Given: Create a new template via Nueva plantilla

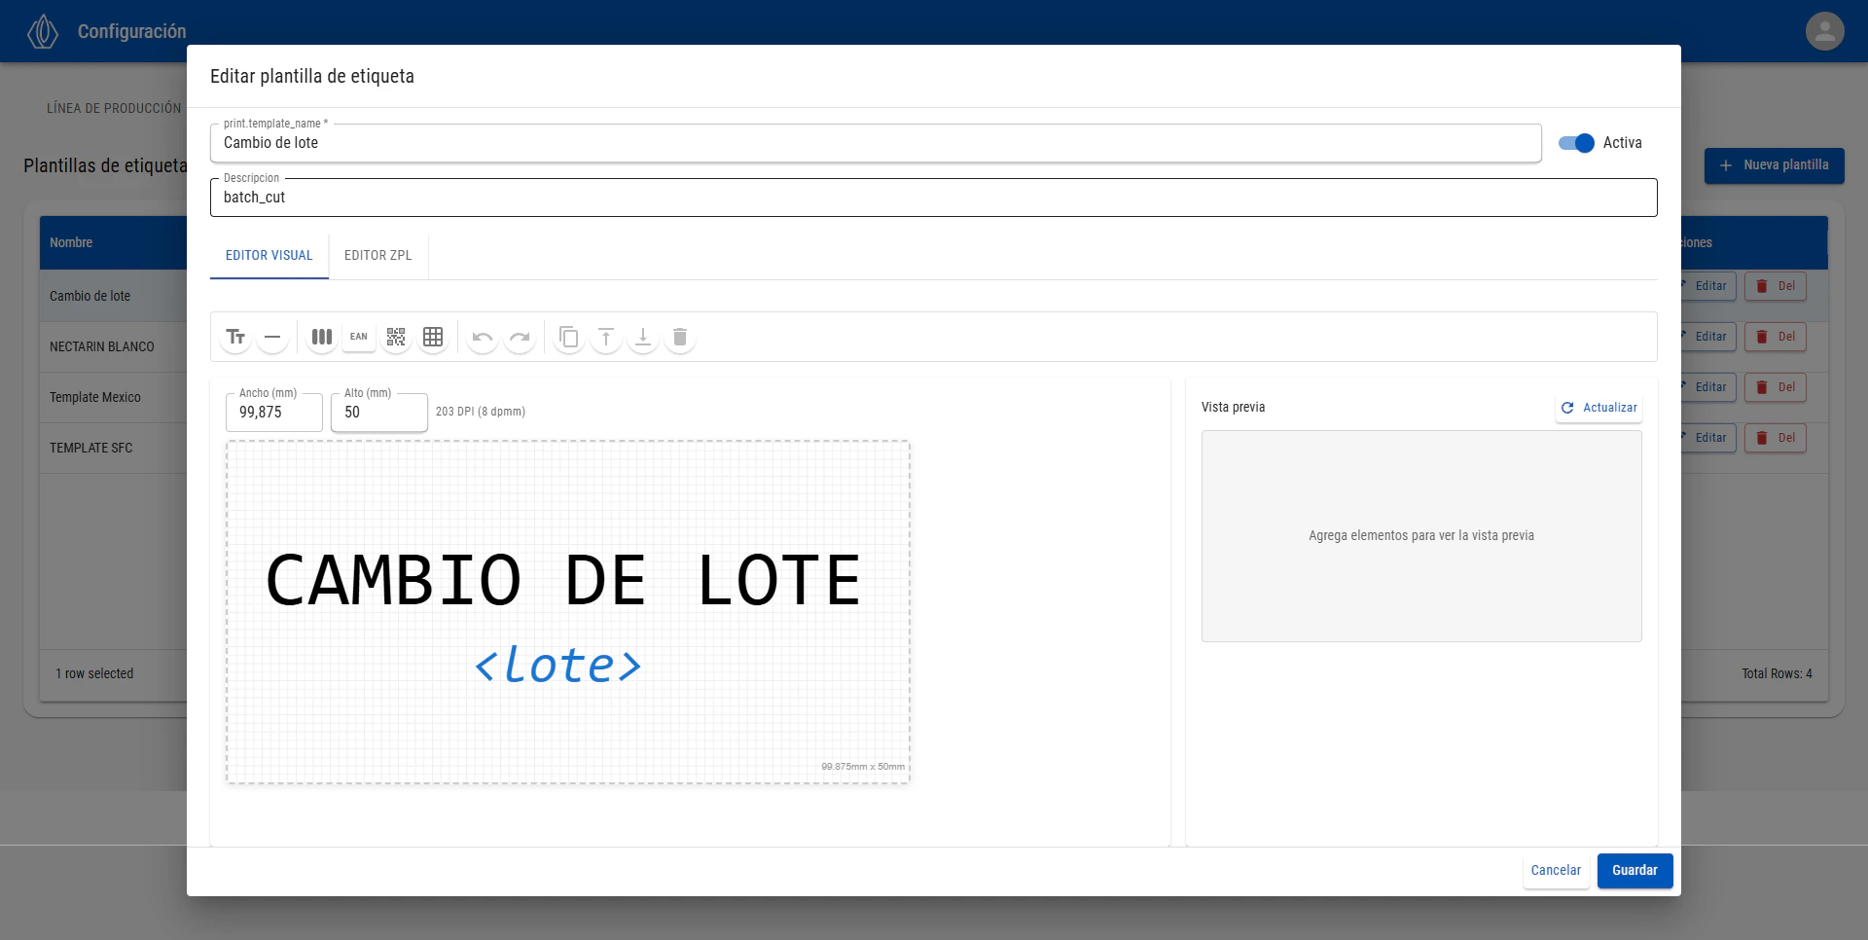Looking at the screenshot, I should pos(1774,165).
